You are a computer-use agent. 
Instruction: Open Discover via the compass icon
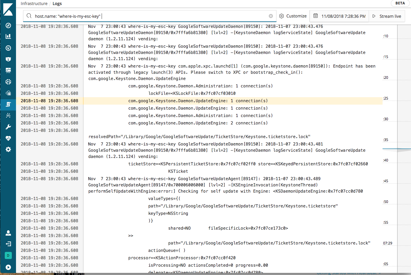click(8, 25)
